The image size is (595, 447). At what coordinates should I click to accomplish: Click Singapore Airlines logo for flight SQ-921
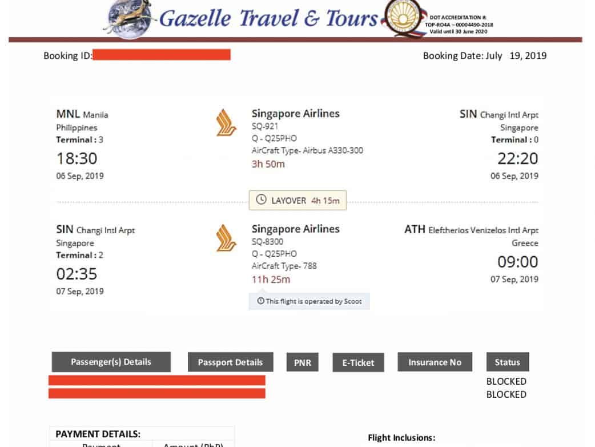point(226,124)
